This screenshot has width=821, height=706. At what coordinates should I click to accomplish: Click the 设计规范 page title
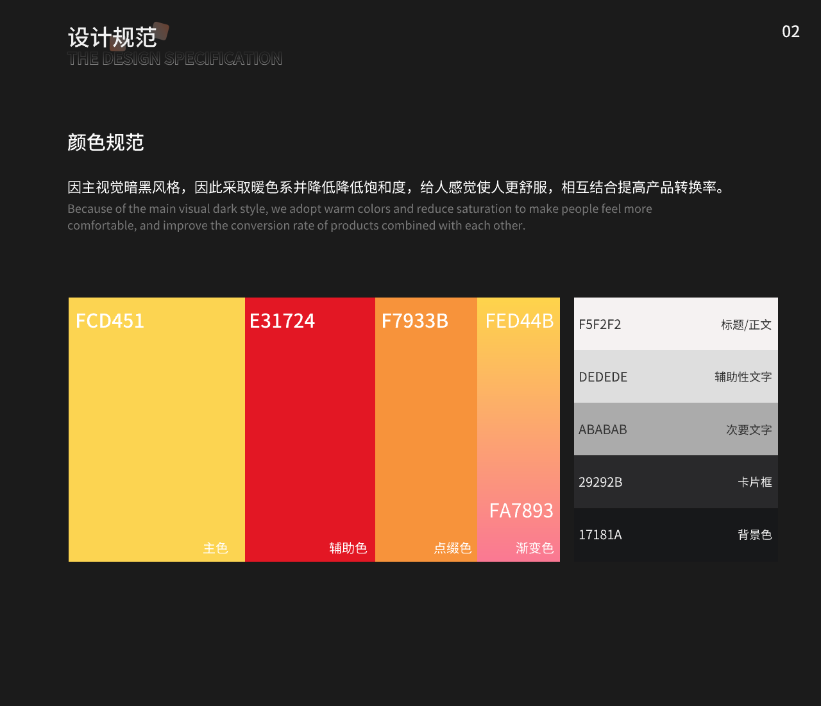(112, 37)
